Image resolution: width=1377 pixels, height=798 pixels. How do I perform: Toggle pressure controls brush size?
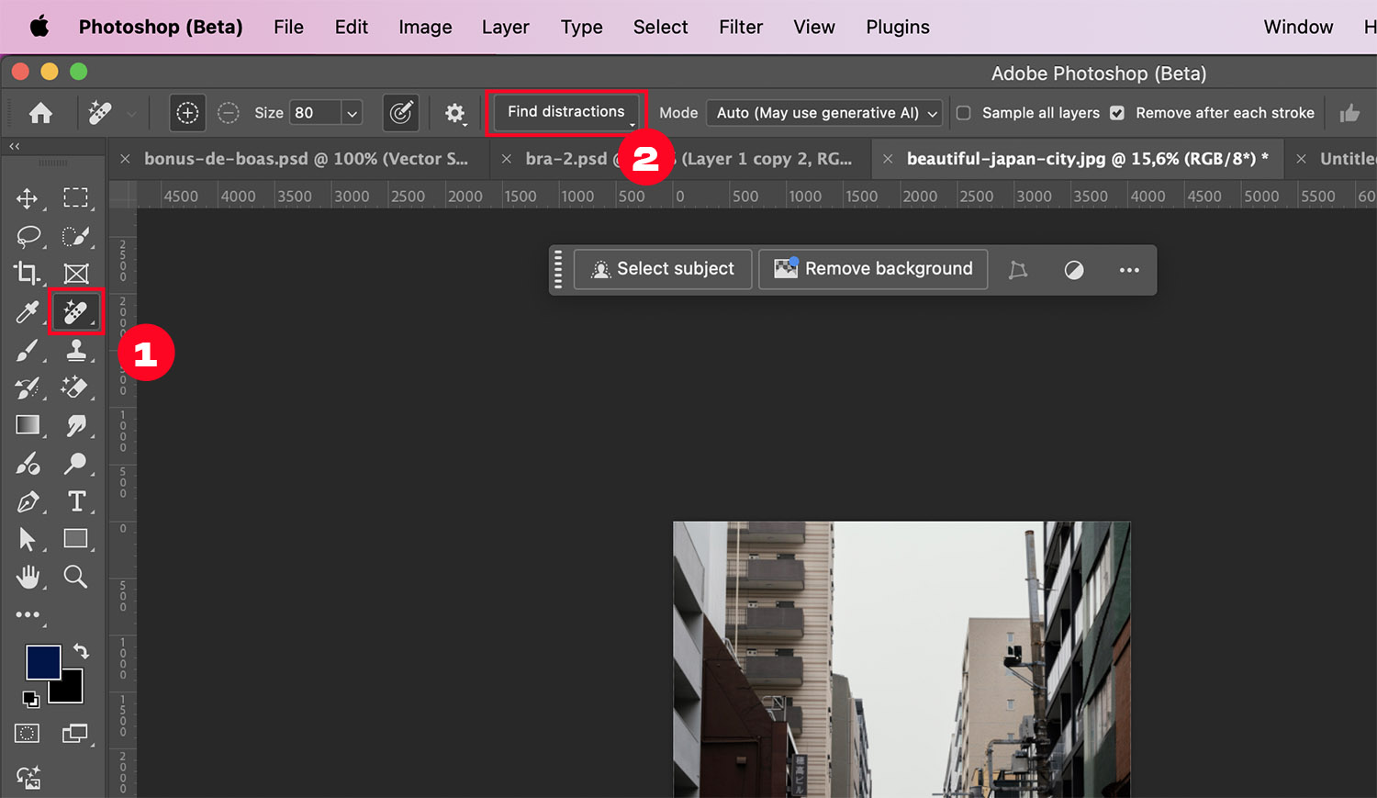pyautogui.click(x=400, y=113)
